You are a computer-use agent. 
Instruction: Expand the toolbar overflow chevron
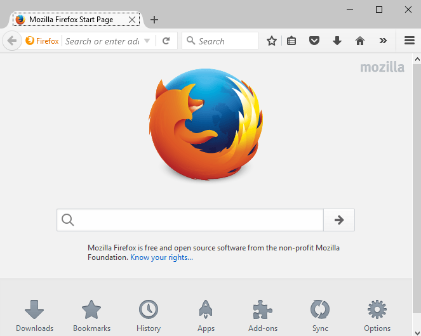tap(383, 41)
